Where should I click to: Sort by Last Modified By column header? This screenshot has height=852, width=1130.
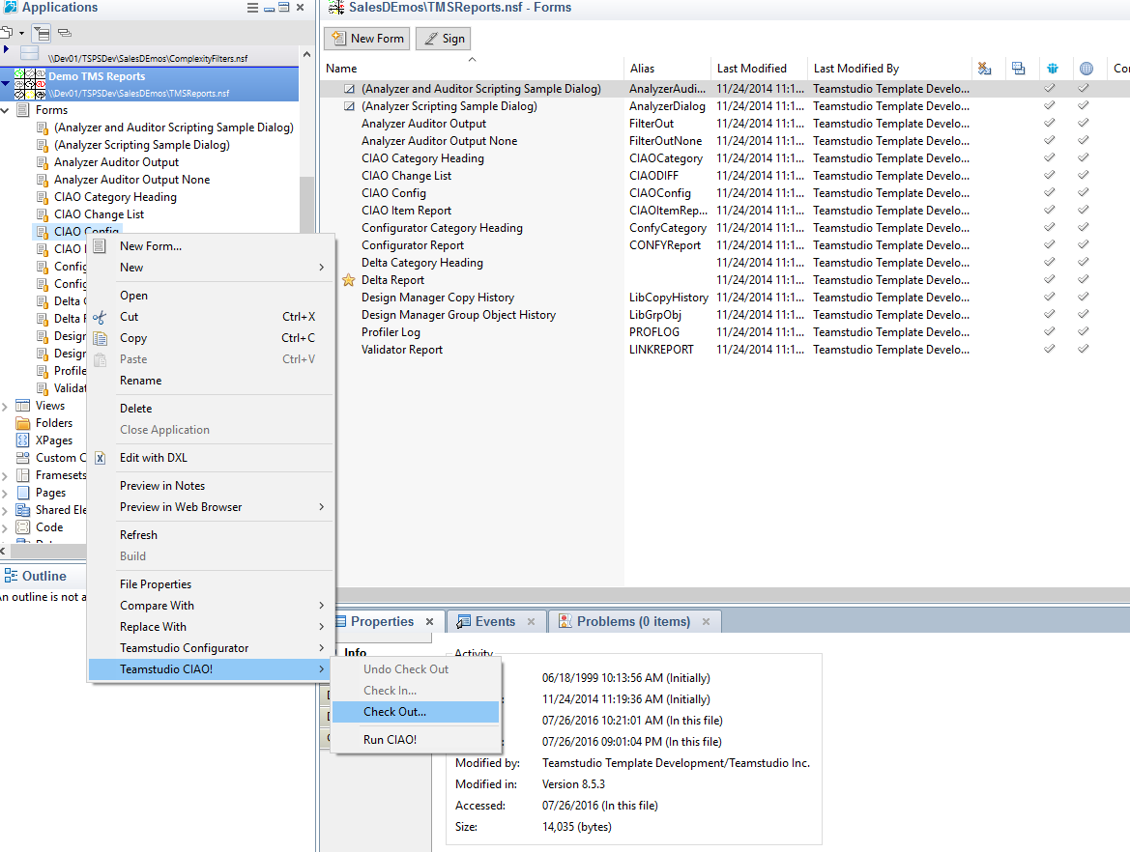point(889,69)
